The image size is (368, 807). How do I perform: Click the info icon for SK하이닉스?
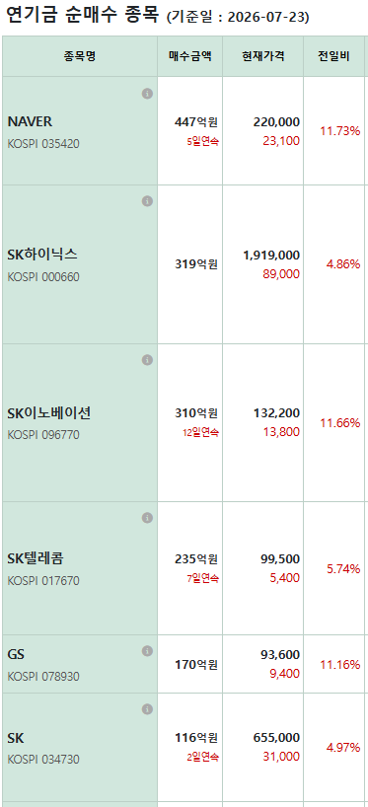[x=147, y=201]
